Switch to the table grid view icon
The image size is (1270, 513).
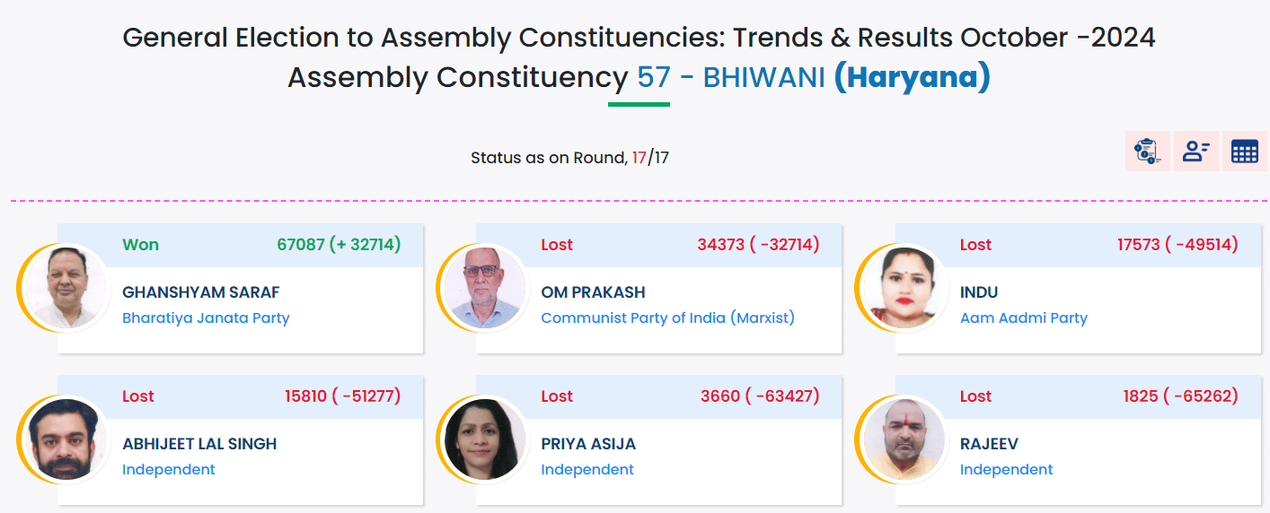[1244, 151]
